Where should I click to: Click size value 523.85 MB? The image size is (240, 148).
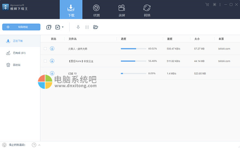[200, 74]
